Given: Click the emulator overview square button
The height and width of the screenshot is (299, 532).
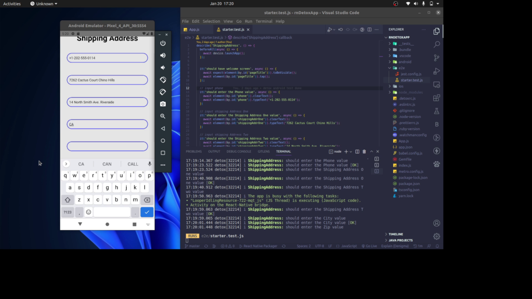Looking at the screenshot, I should (x=163, y=153).
